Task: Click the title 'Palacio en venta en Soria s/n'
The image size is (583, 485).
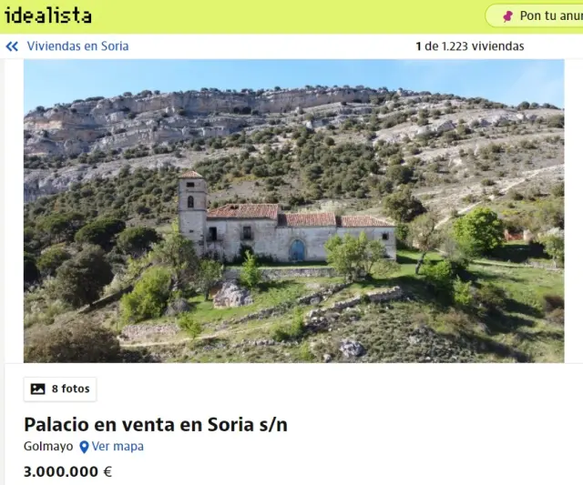Action: click(156, 424)
